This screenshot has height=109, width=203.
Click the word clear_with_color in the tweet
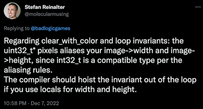coord(70,41)
